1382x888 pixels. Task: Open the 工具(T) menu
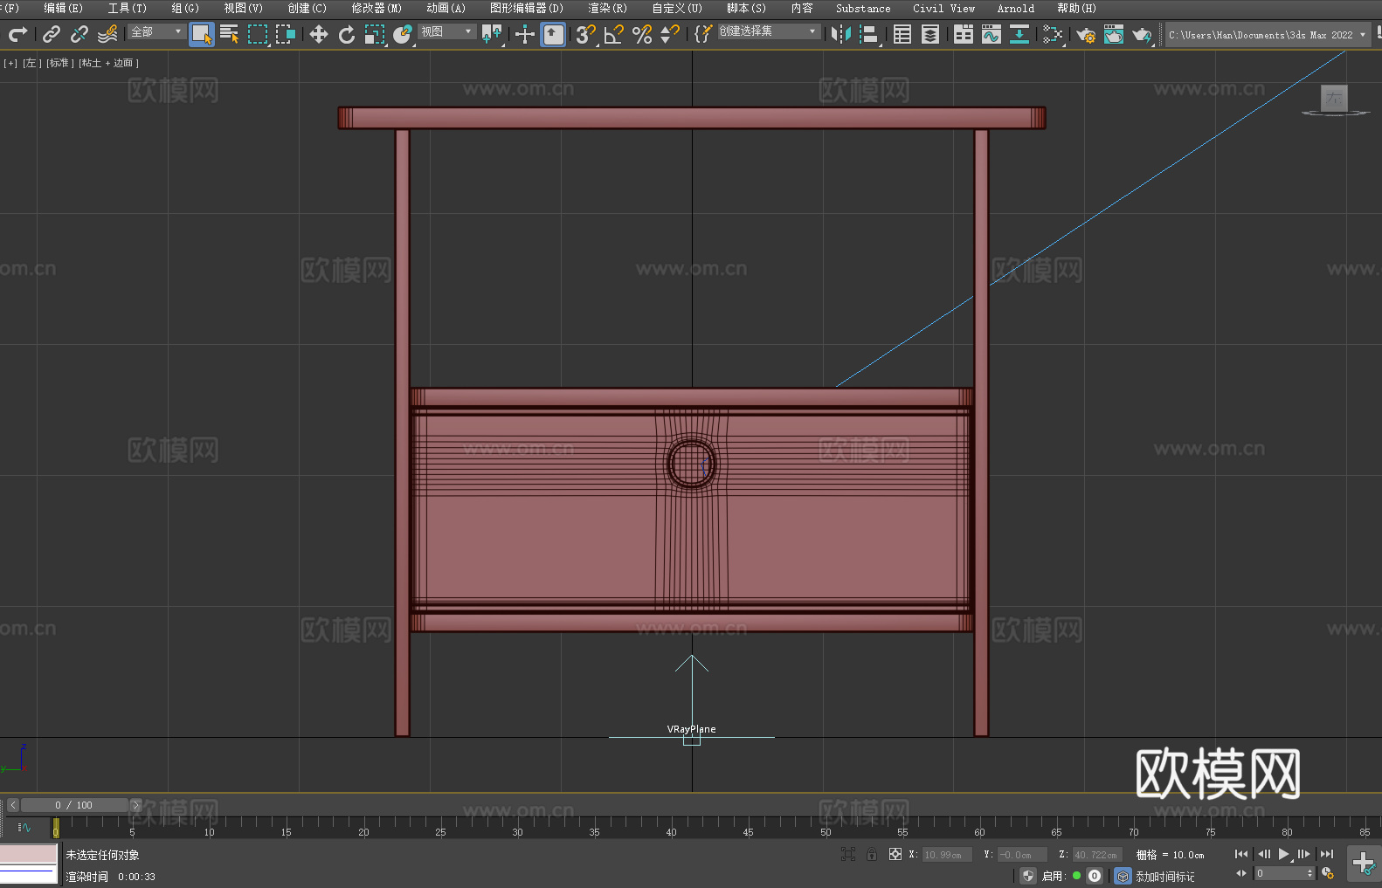[127, 8]
